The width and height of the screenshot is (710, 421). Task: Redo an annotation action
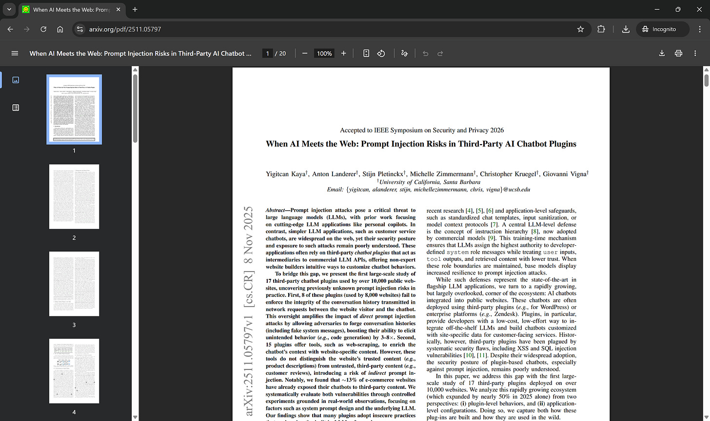point(440,54)
